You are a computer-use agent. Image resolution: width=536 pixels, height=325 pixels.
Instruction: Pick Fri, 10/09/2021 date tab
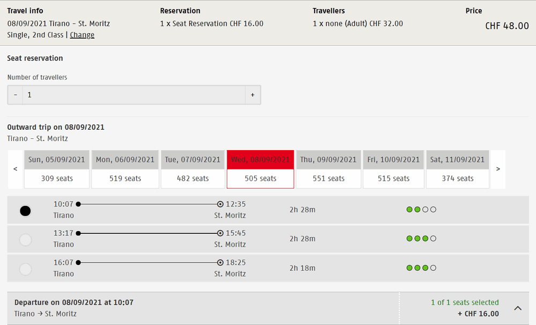[393, 169]
